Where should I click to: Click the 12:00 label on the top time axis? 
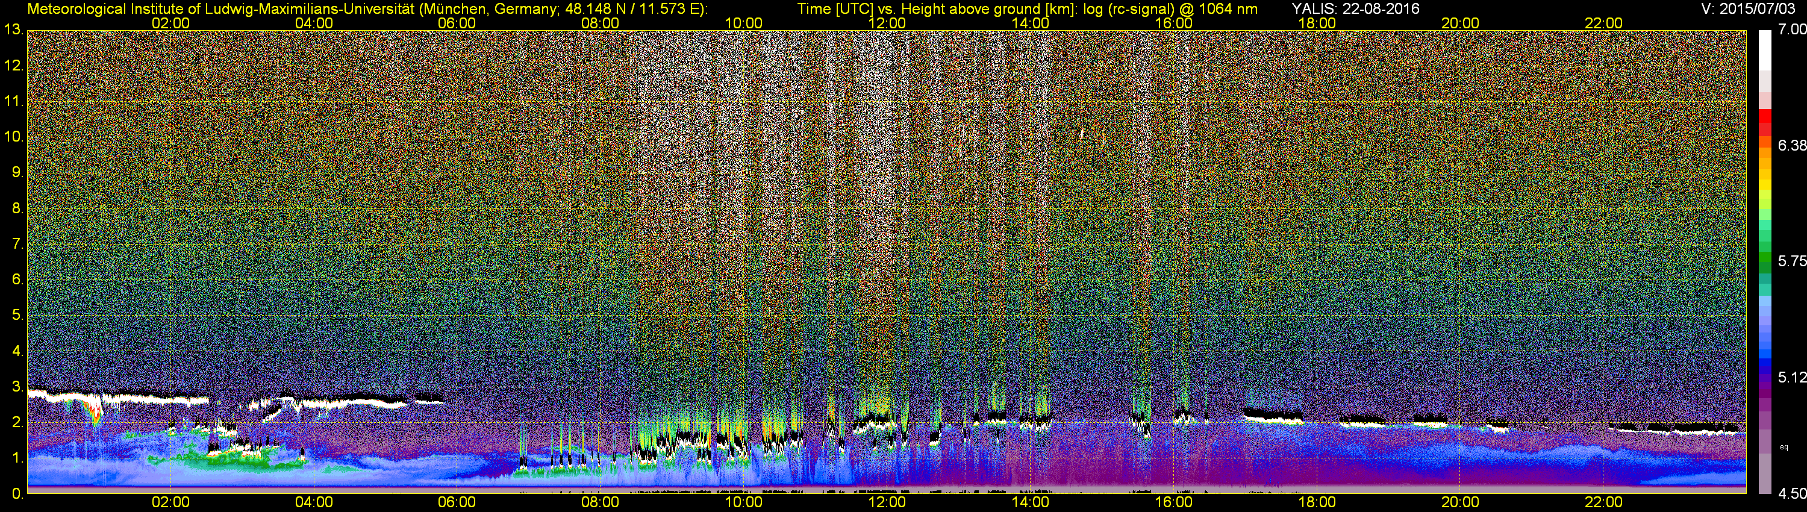(887, 23)
